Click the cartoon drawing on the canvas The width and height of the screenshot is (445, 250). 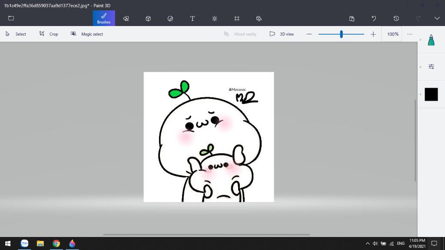(x=209, y=137)
